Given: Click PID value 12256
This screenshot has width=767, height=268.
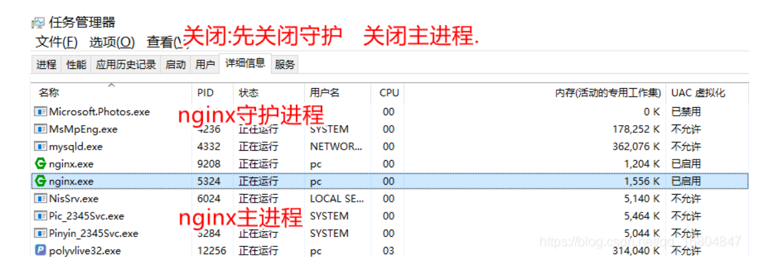Looking at the screenshot, I should (x=212, y=251).
